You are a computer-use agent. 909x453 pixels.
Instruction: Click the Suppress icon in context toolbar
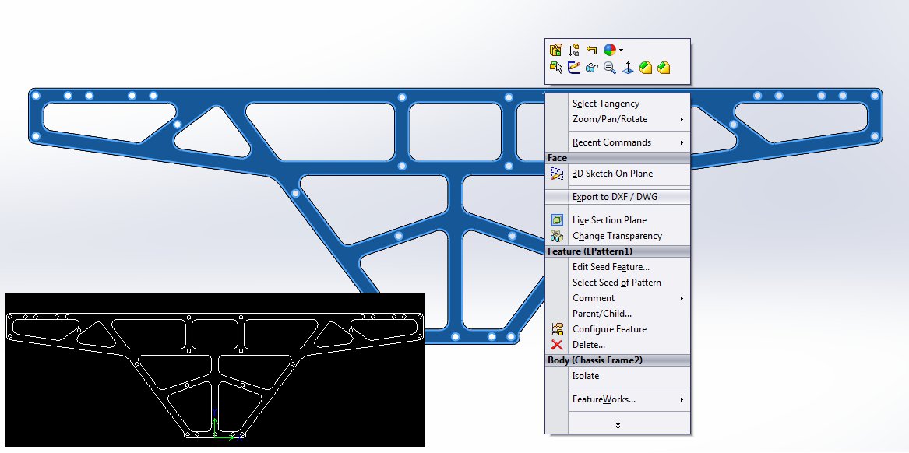point(574,50)
